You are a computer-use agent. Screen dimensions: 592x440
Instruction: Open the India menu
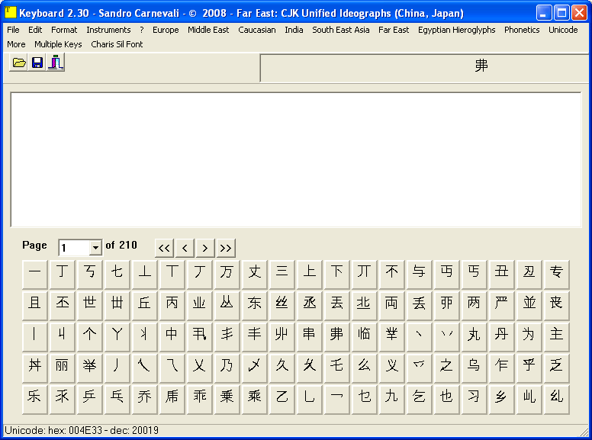point(294,30)
